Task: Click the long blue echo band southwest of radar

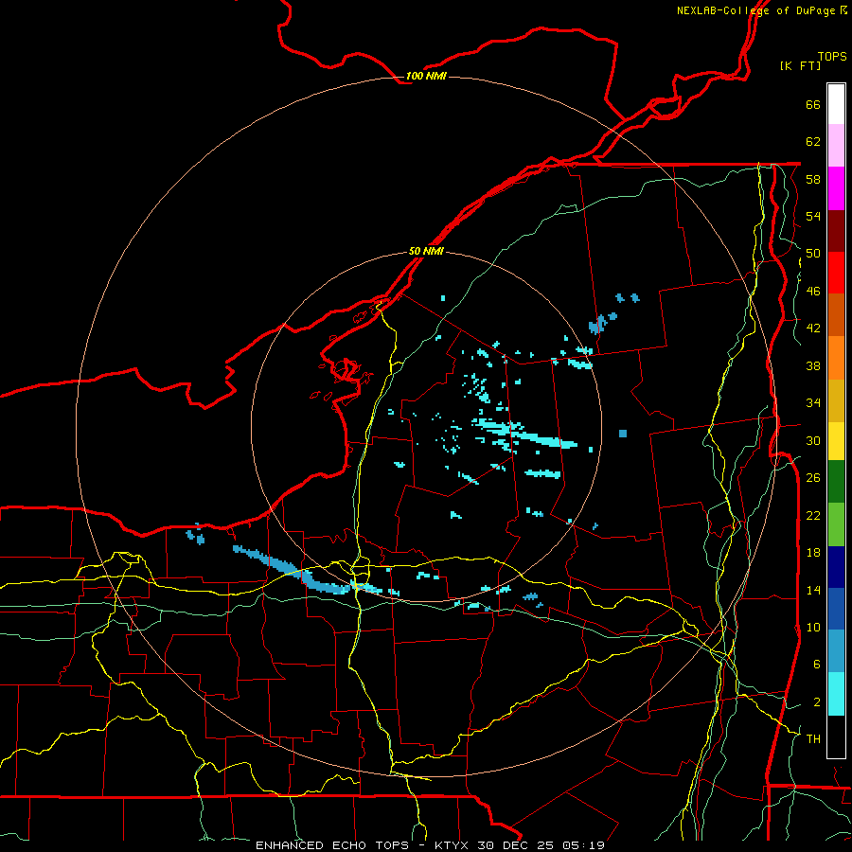Action: 291,571
